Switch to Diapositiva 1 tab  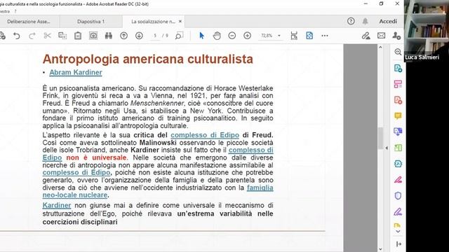tap(91, 22)
